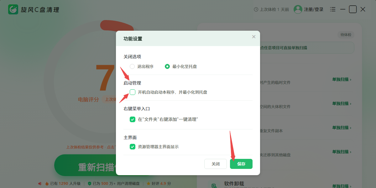
Task: Click the 软件卸载 icon
Action: click(x=214, y=185)
